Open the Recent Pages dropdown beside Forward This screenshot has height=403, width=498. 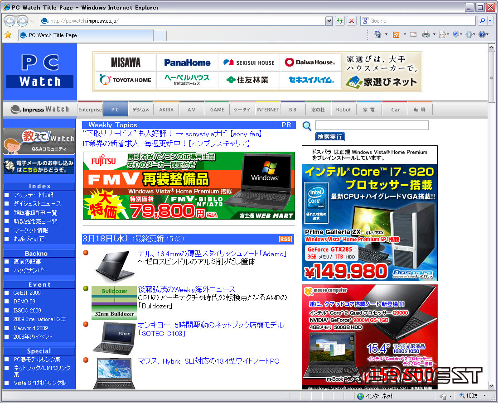[x=32, y=21]
